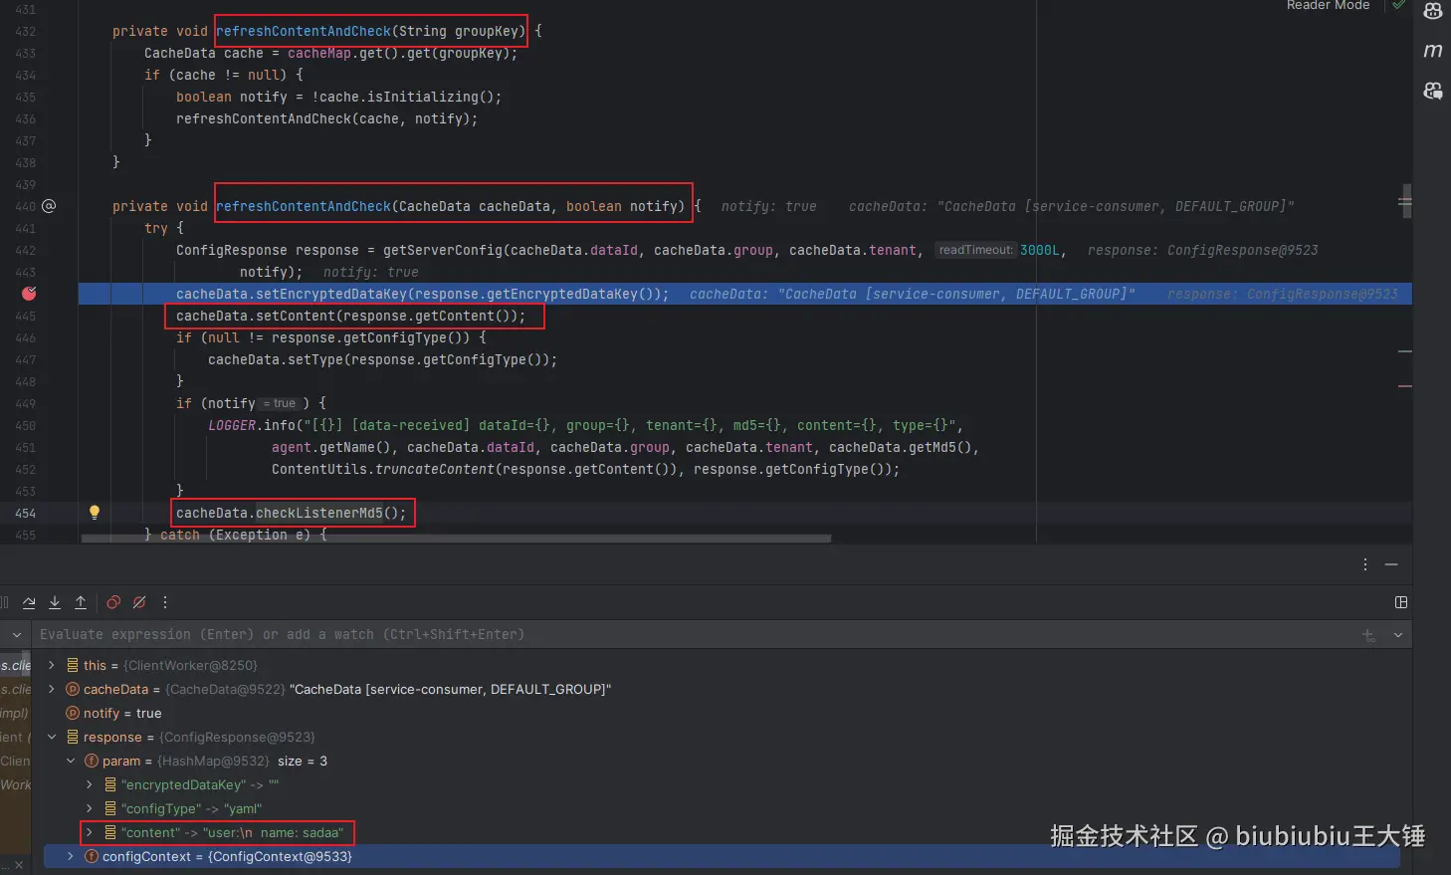The image size is (1451, 875).
Task: Collapse the param HashMap node
Action: click(71, 761)
